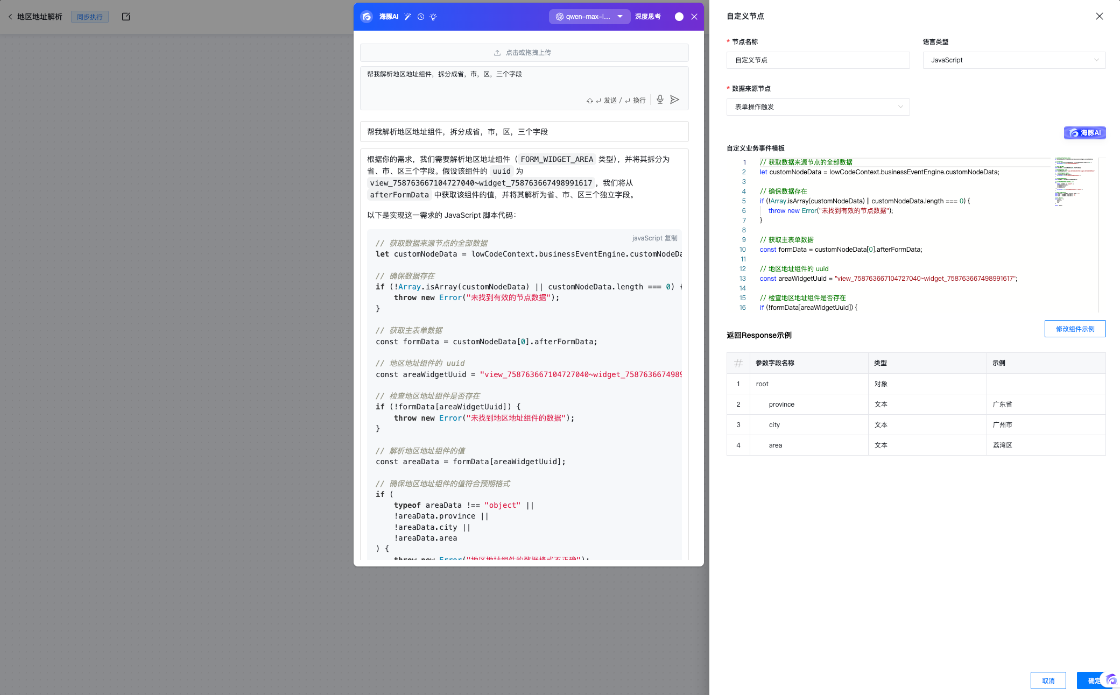Expand the 语言类型 JavaScript dropdown
Viewport: 1120px width, 695px height.
tap(1014, 60)
